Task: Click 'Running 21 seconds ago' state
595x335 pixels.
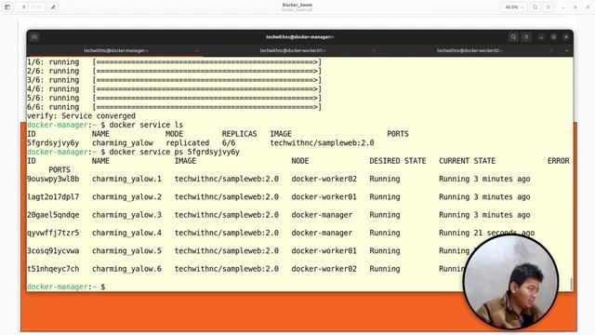Action: pos(486,233)
